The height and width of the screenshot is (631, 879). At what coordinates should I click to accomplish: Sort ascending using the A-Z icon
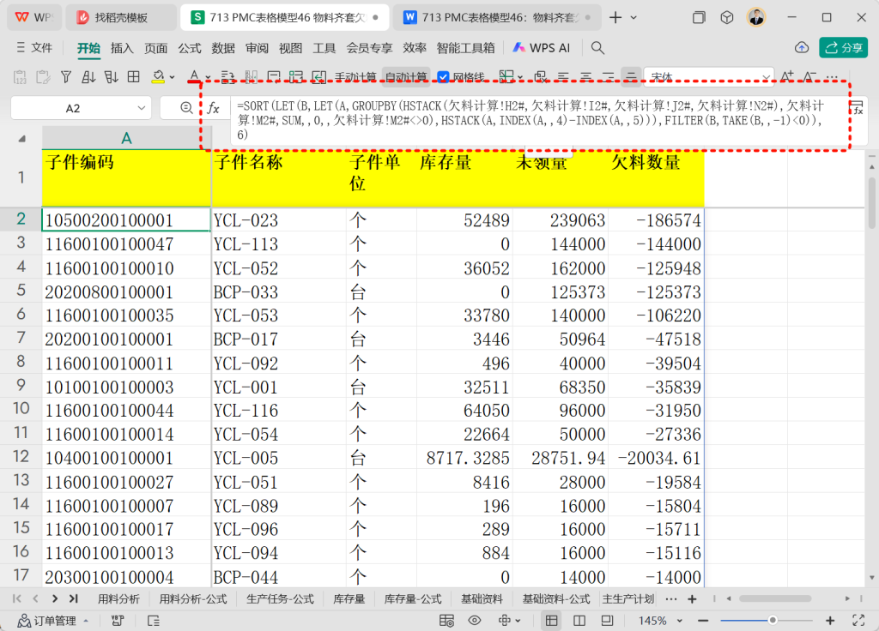[x=88, y=76]
